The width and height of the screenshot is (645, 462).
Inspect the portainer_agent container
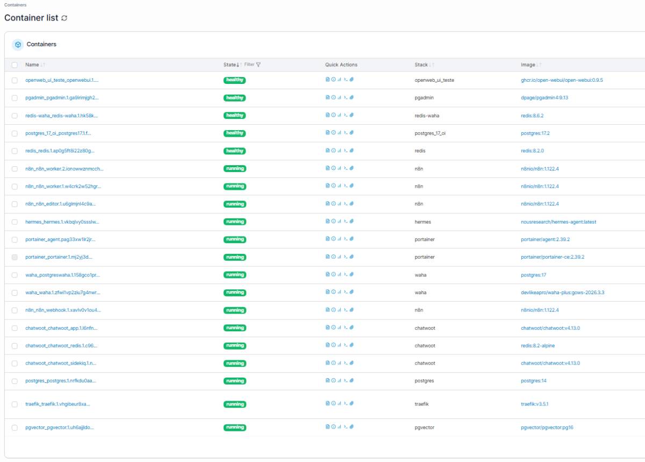(333, 239)
